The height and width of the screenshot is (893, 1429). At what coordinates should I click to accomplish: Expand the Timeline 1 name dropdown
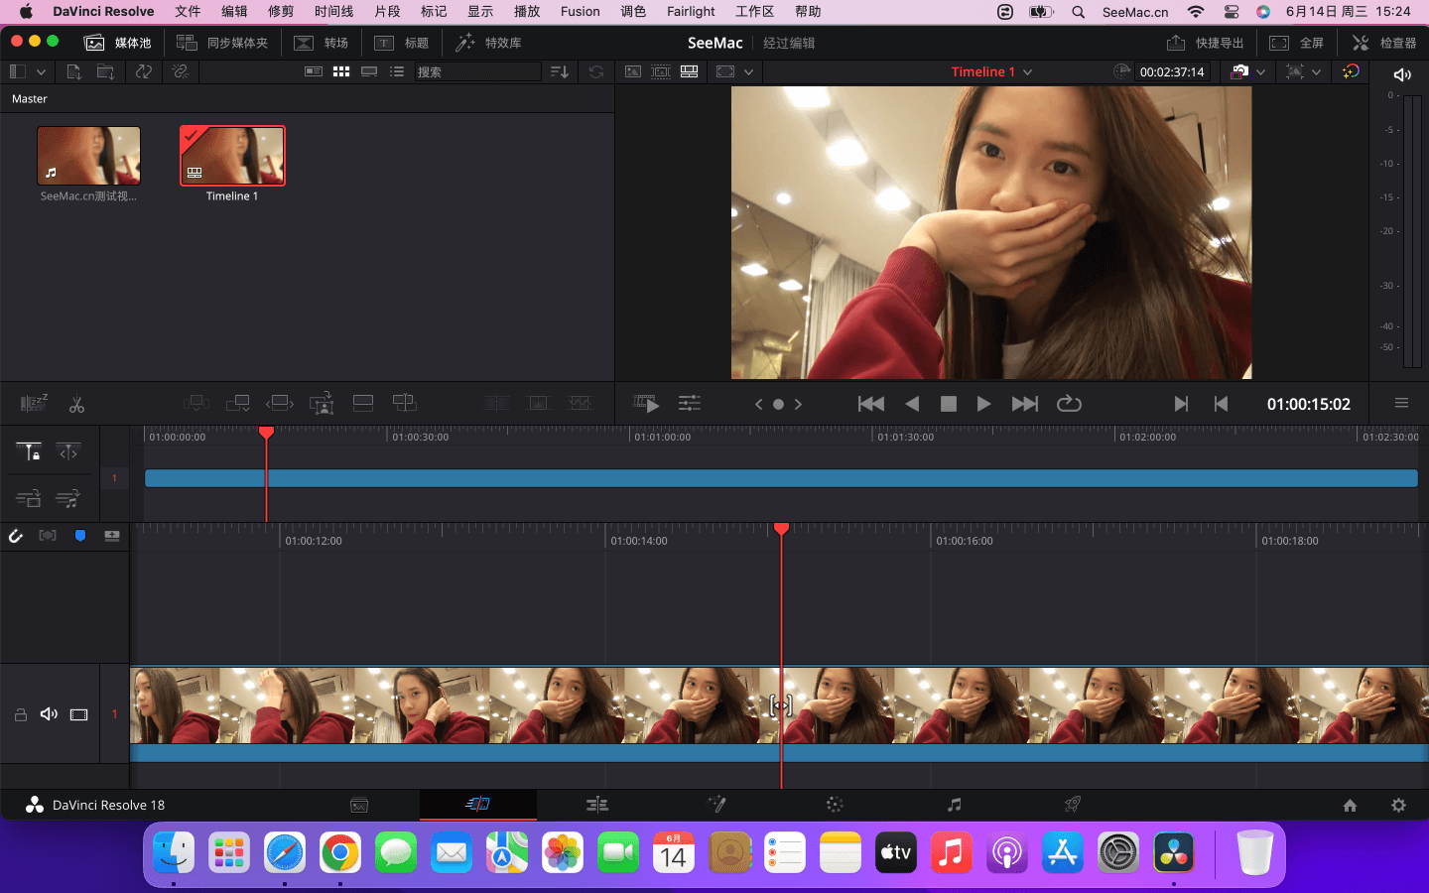click(x=1027, y=72)
